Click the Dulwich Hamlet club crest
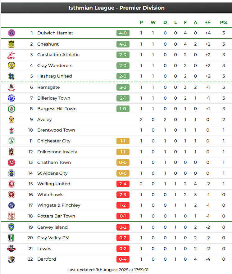This screenshot has height=274, width=232. 11,33
